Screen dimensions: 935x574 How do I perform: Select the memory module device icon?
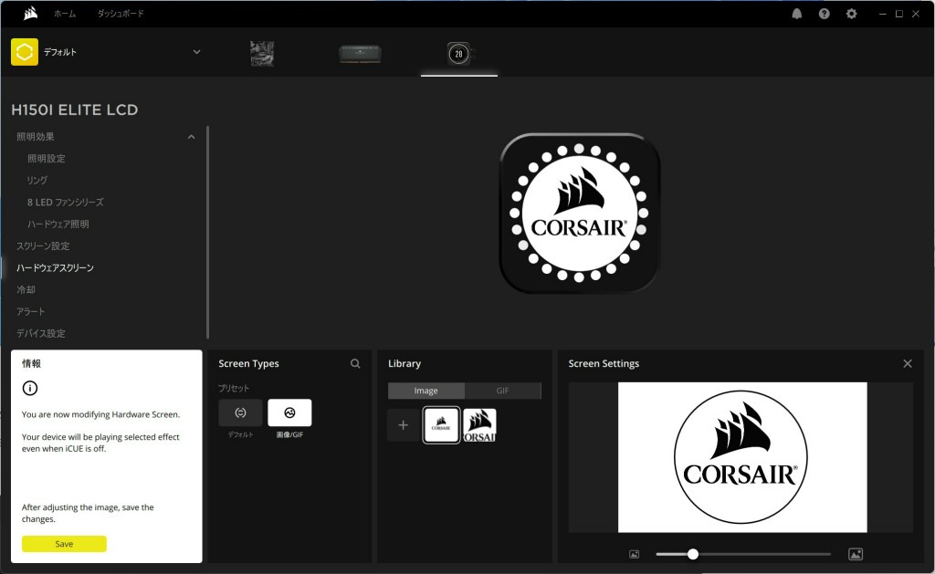pyautogui.click(x=360, y=54)
